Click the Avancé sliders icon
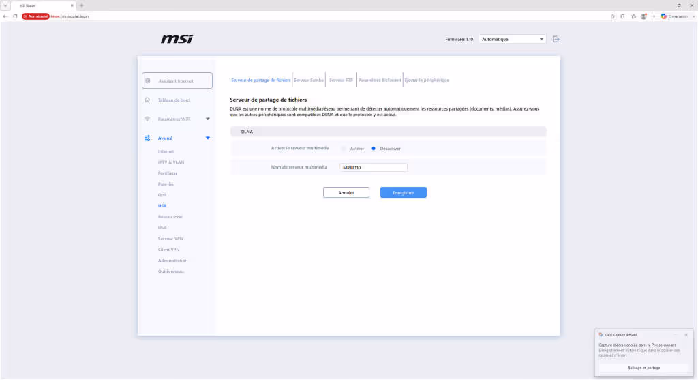The image size is (698, 380). [147, 138]
